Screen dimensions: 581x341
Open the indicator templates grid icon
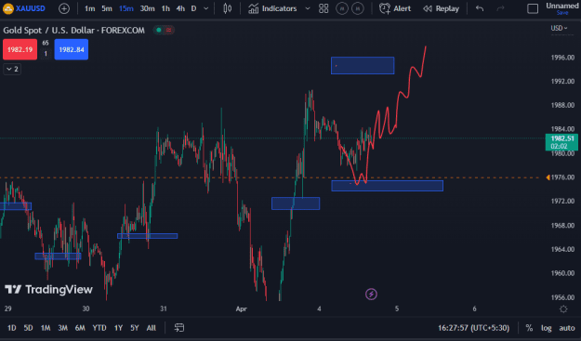324,8
